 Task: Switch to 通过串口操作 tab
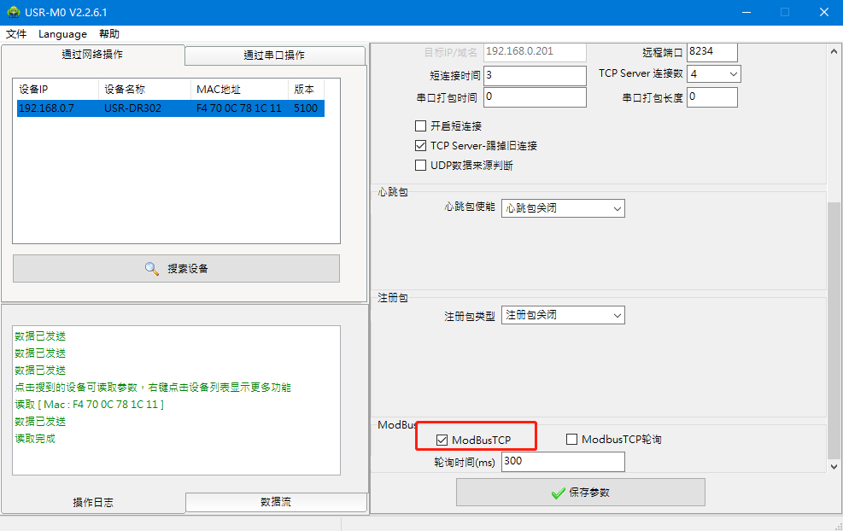click(275, 55)
